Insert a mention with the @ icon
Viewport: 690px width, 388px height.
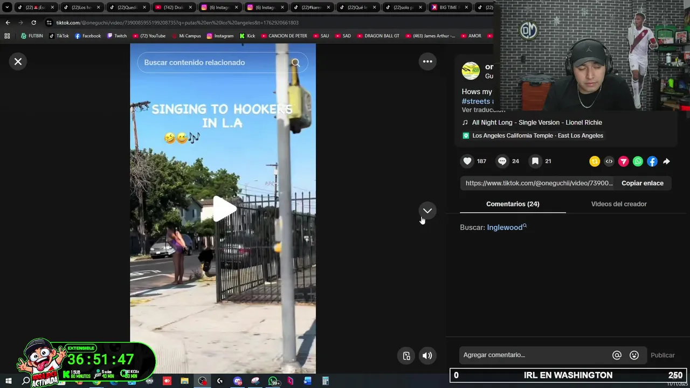[x=617, y=355]
